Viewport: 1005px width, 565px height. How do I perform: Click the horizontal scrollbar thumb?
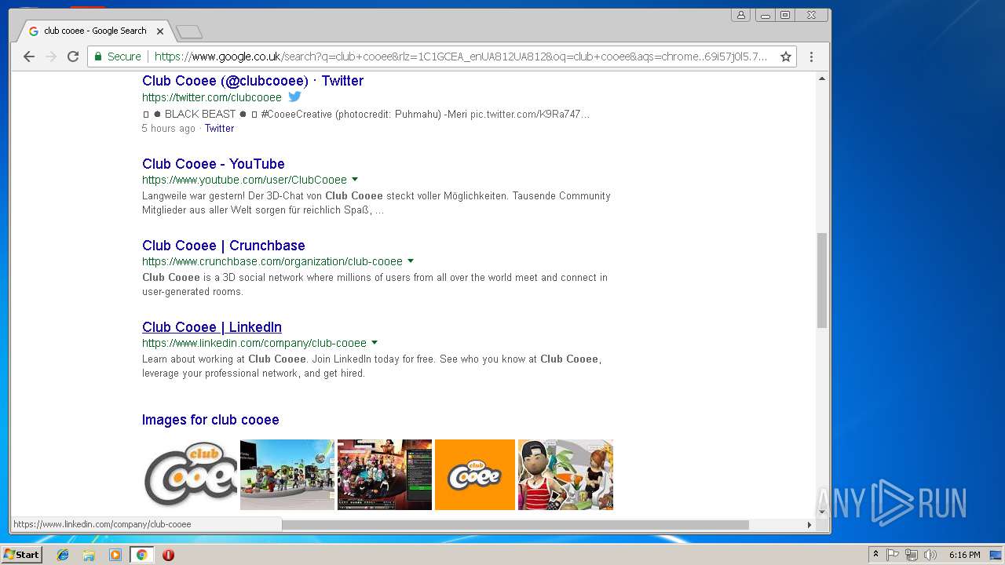point(515,525)
